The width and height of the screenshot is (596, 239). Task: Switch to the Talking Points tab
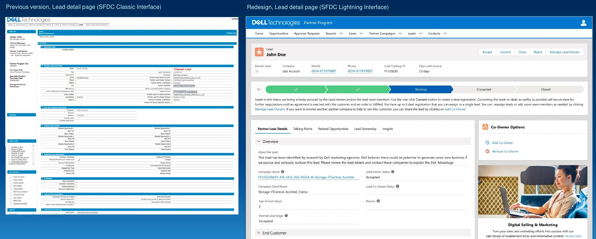pyautogui.click(x=303, y=129)
